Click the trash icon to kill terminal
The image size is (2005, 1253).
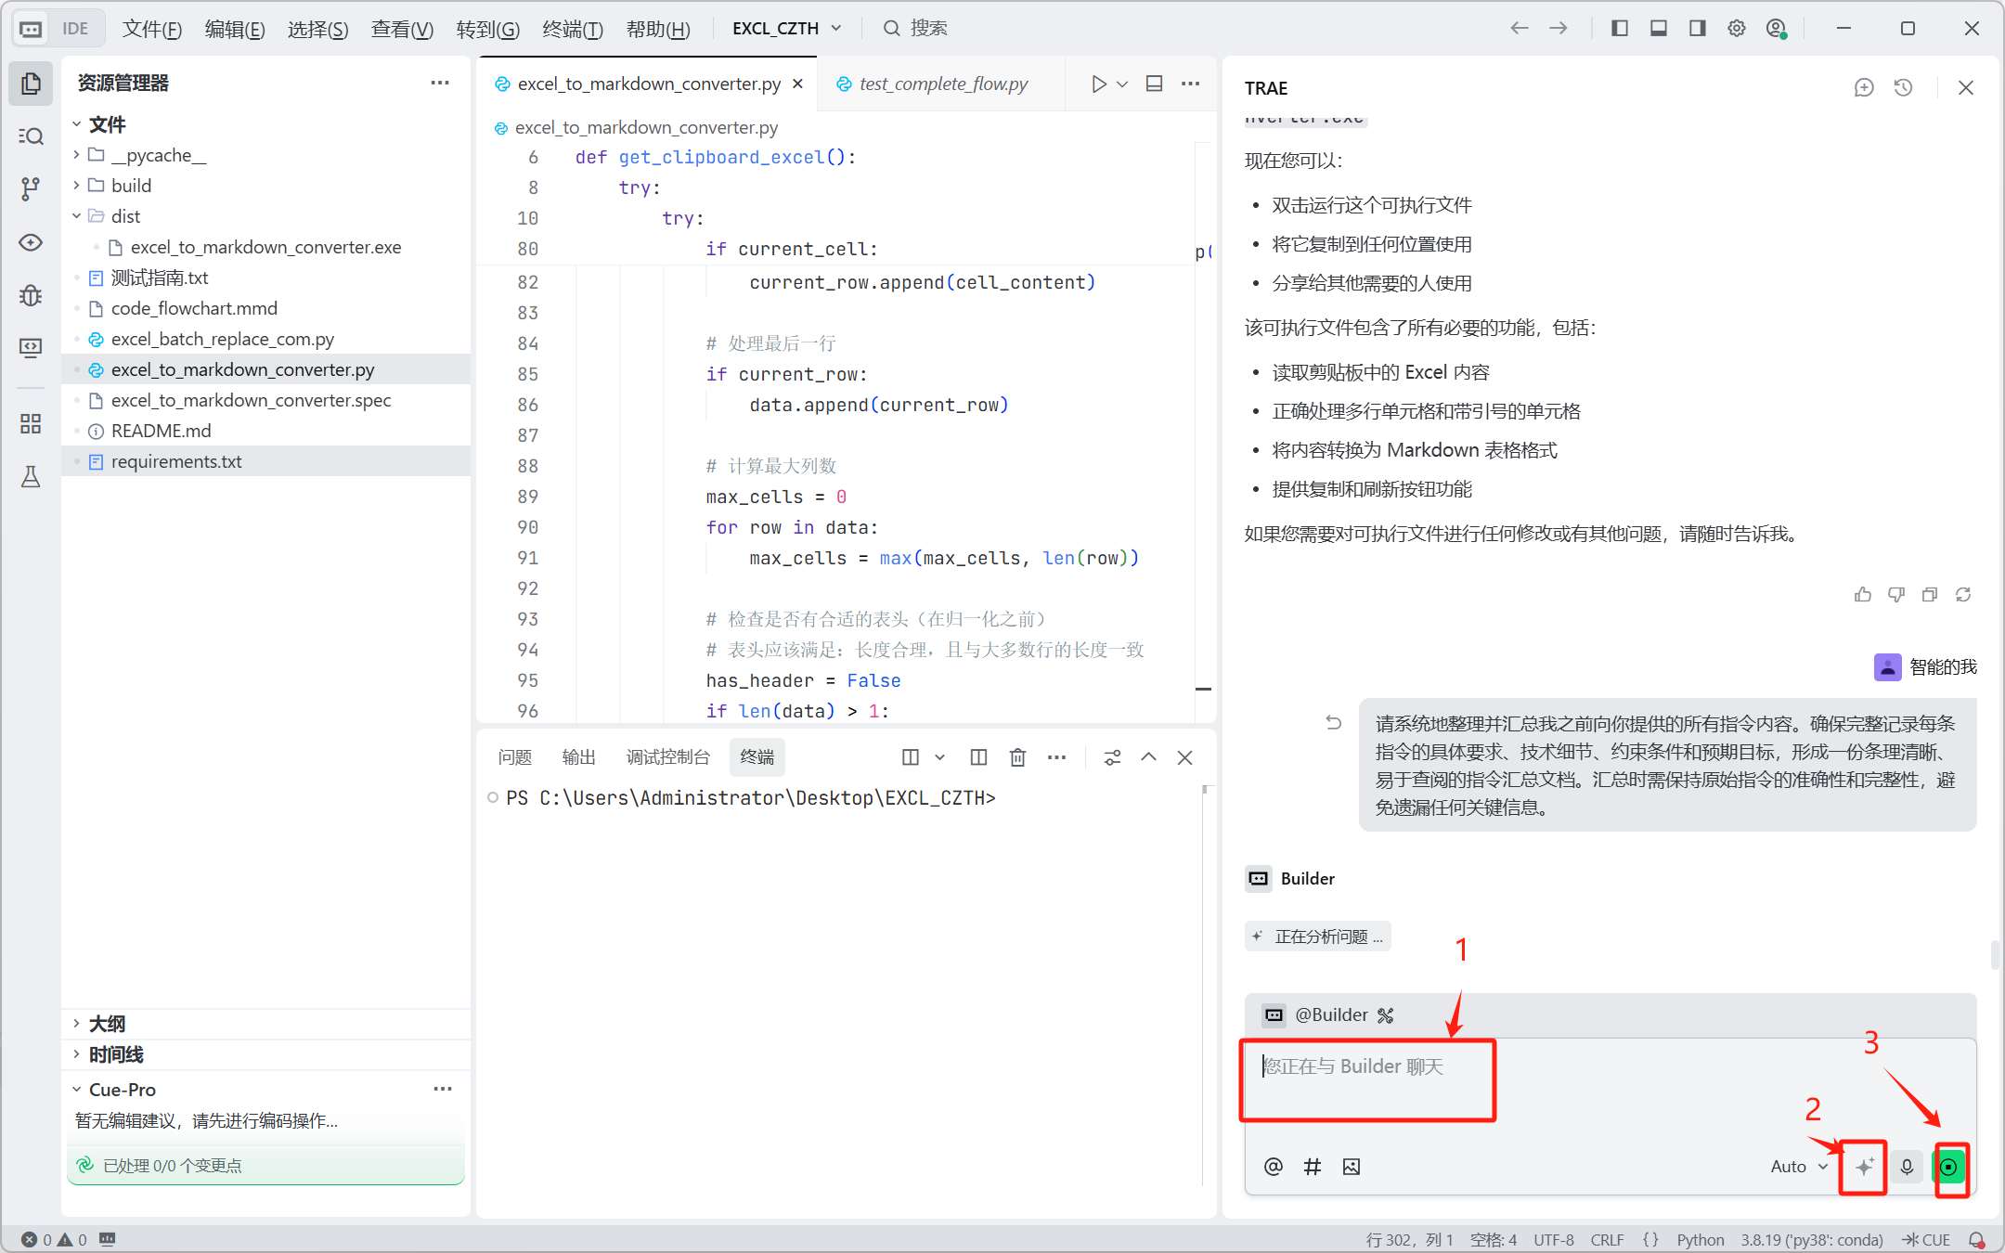click(x=1017, y=757)
